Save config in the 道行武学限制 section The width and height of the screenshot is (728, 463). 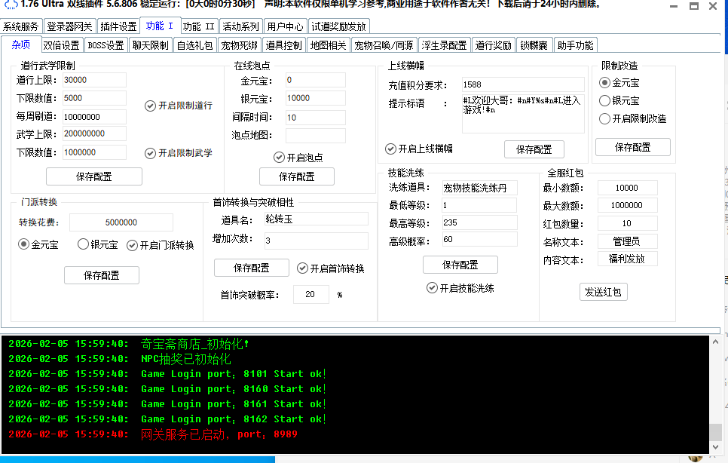point(94,176)
